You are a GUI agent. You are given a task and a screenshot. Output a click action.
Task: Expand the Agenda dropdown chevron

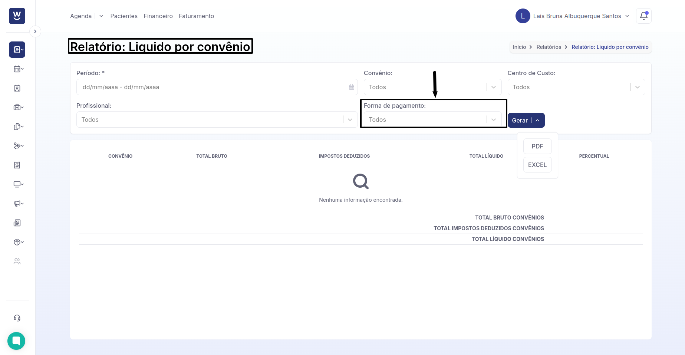(x=101, y=16)
